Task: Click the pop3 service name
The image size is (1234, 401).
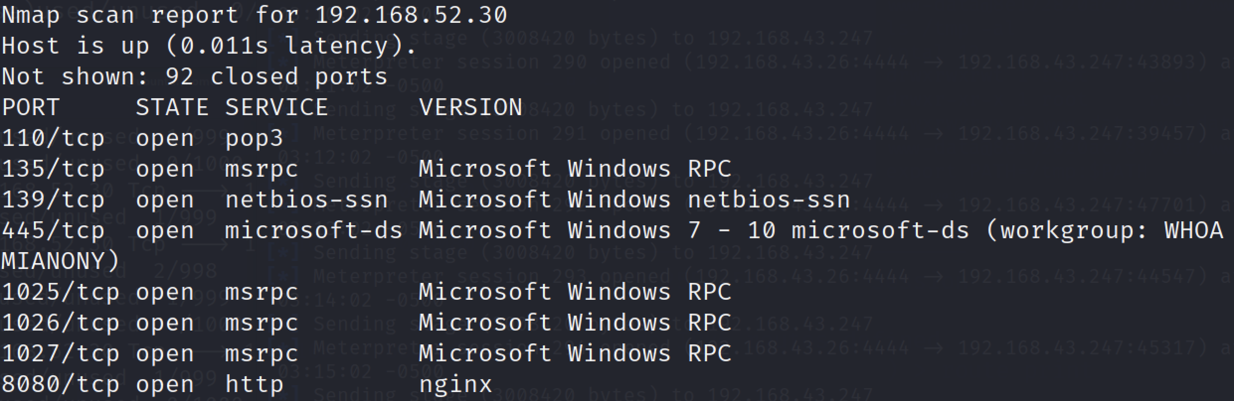Action: click(254, 138)
